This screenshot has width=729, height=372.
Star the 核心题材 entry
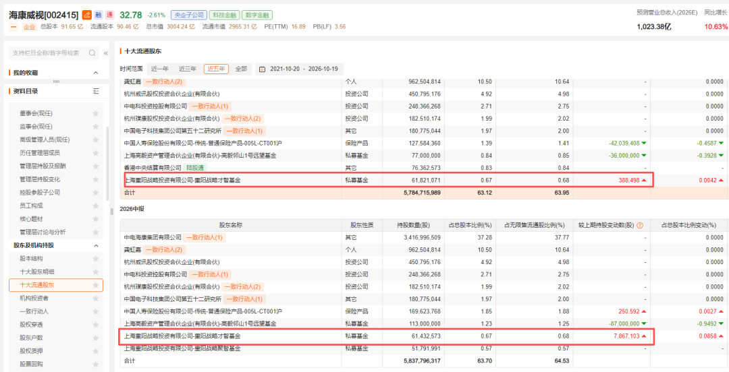[96, 219]
